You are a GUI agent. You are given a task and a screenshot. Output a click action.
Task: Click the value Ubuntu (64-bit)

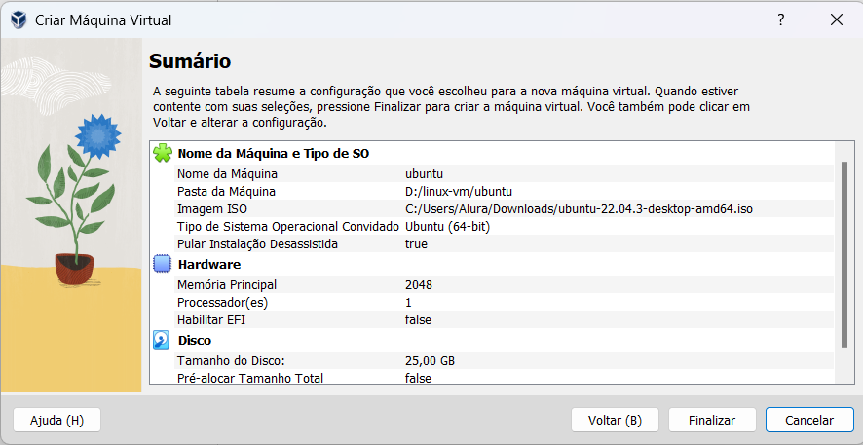point(447,227)
